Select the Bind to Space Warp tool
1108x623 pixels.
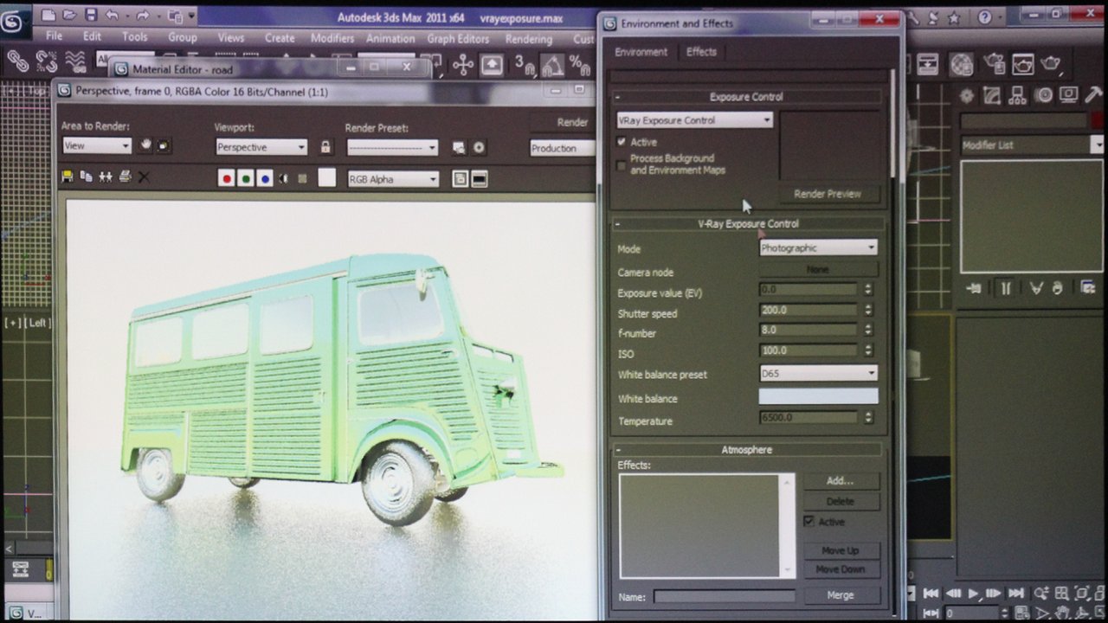(x=75, y=61)
